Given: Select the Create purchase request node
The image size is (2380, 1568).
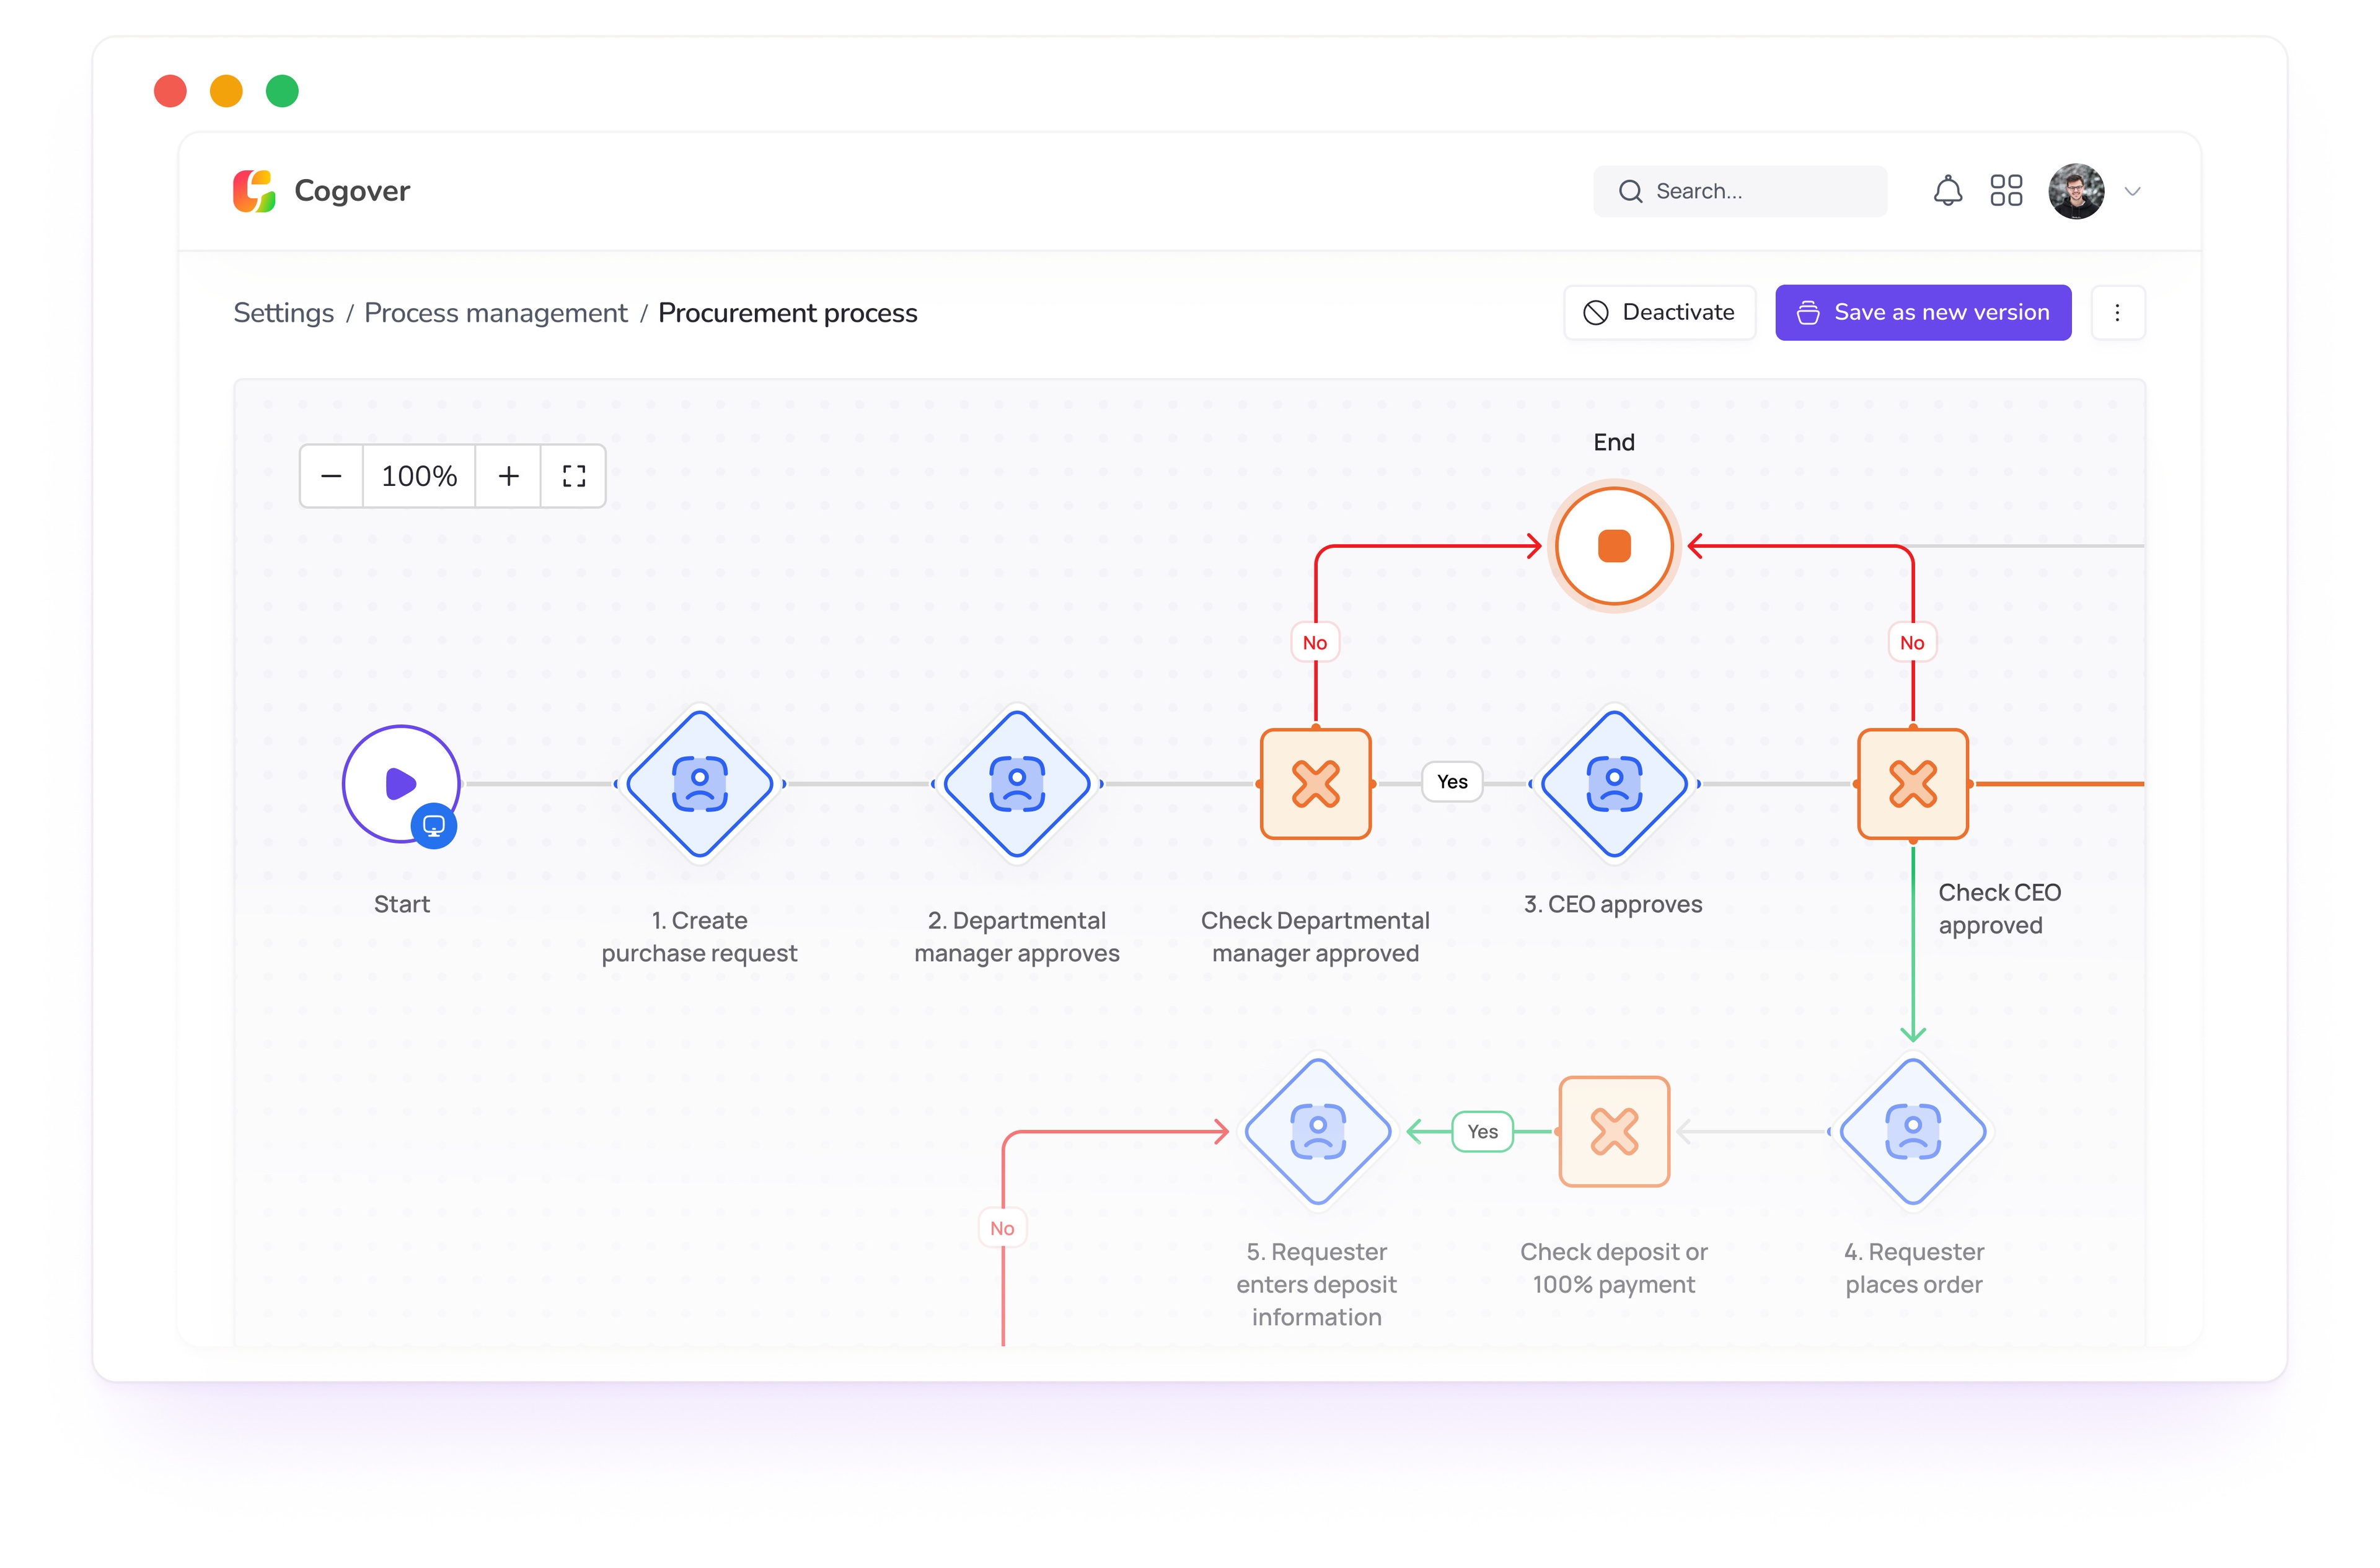Looking at the screenshot, I should point(699,784).
